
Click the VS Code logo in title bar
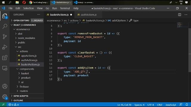click(3, 8)
